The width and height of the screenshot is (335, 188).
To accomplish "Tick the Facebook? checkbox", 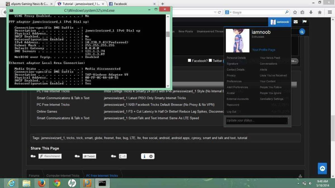I will [x=189, y=61].
